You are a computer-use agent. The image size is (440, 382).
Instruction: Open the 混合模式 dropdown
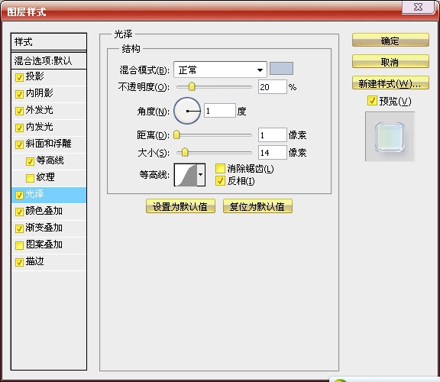[x=220, y=70]
